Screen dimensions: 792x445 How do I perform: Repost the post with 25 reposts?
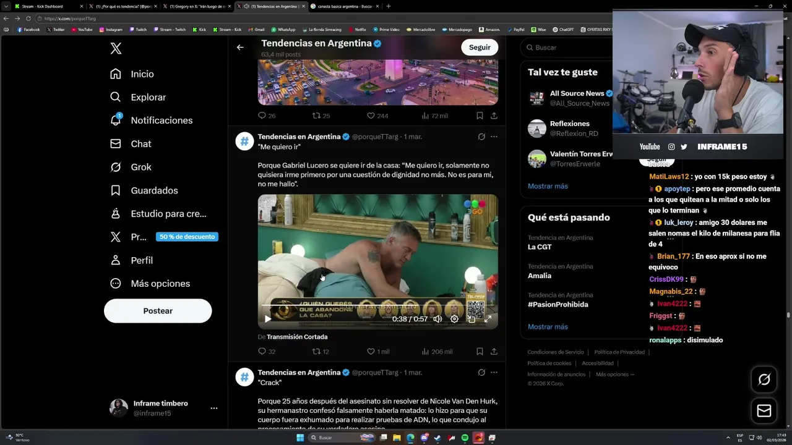coord(321,116)
